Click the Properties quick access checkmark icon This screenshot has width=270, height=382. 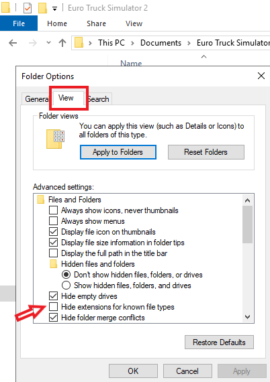coord(28,8)
